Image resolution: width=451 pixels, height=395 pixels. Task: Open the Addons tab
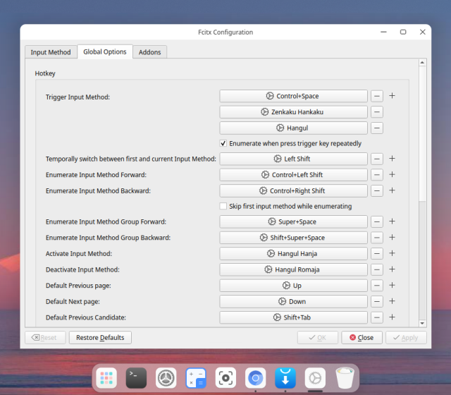(149, 52)
